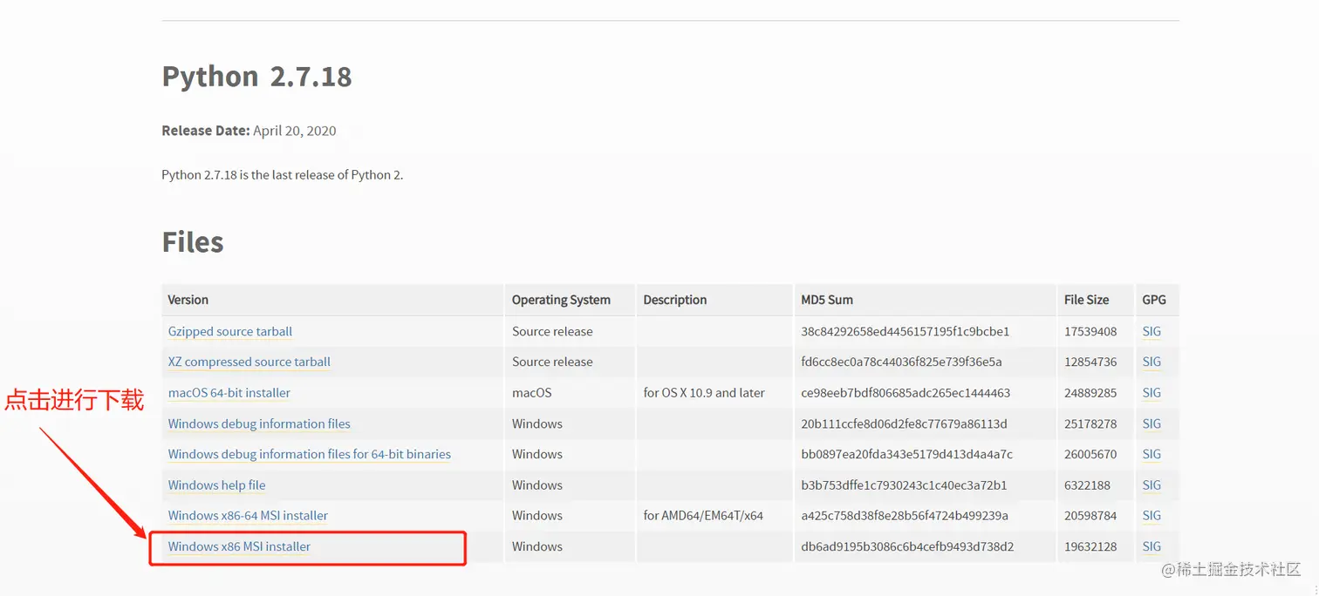Select MD5 sum a425c758d38f8e28b56f4724b499239a
1319x596 pixels.
pos(905,516)
